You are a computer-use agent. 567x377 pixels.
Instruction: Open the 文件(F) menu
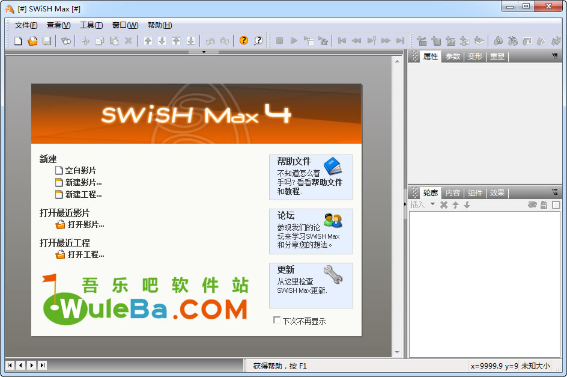tap(26, 25)
